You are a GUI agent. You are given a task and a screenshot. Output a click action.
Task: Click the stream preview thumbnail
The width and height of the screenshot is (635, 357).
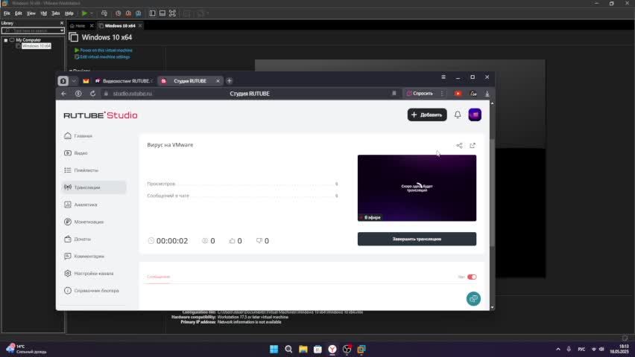[x=417, y=188]
